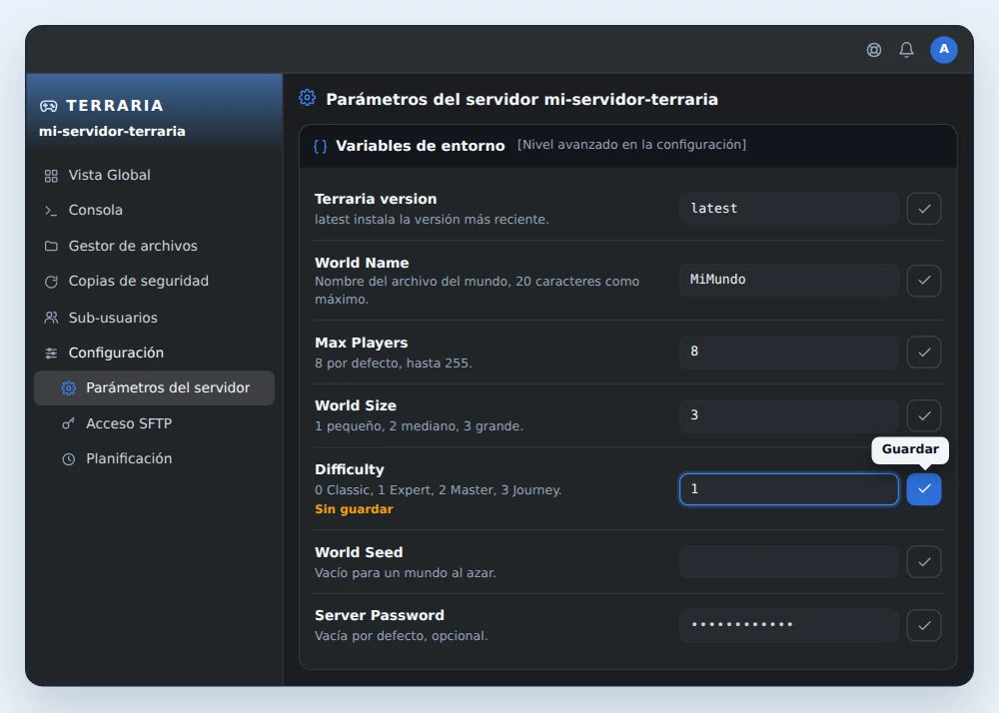This screenshot has height=713, width=999.
Task: Click the curly braces Variables icon
Action: pos(321,147)
